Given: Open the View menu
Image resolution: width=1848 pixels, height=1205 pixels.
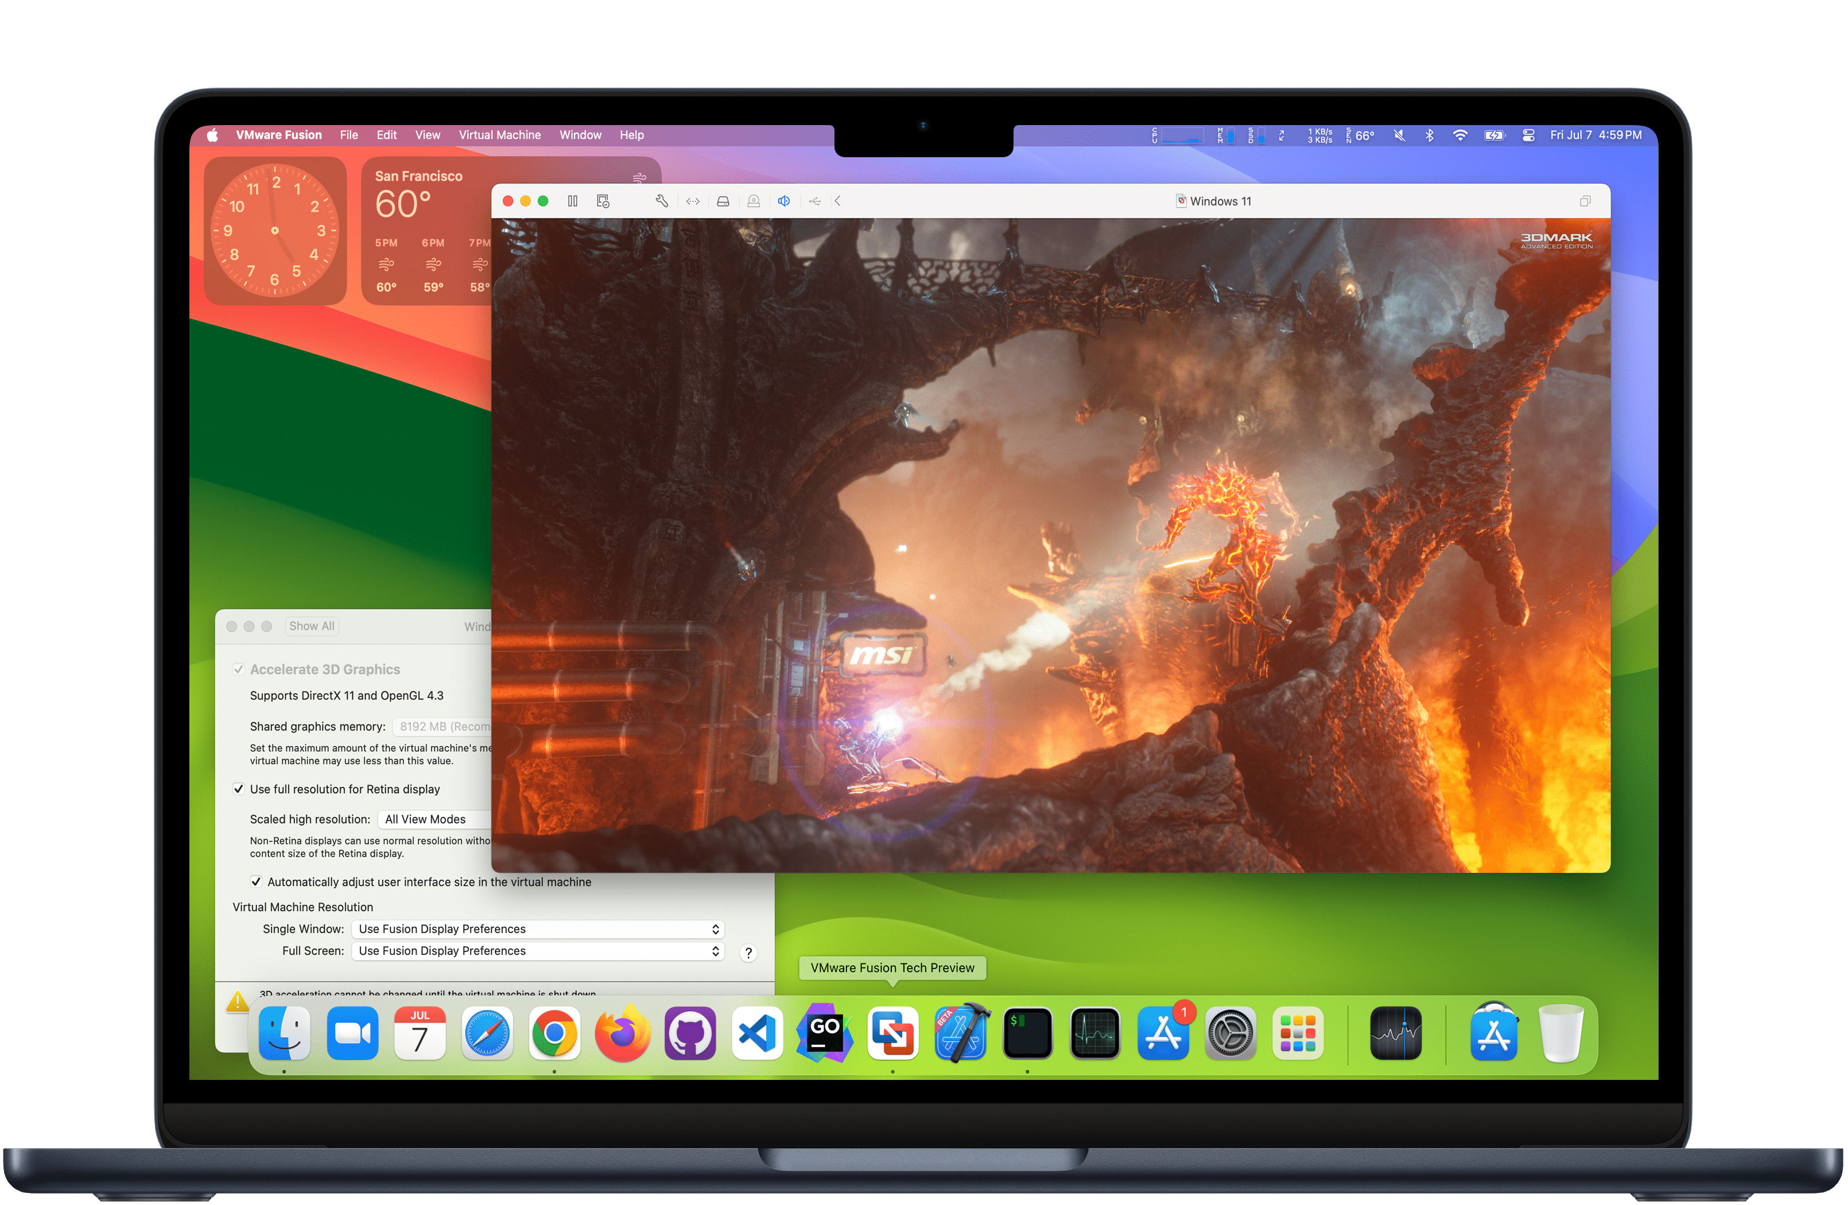Looking at the screenshot, I should pyautogui.click(x=428, y=135).
